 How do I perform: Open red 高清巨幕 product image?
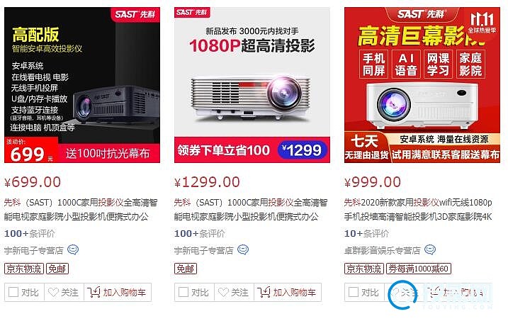tap(422, 85)
